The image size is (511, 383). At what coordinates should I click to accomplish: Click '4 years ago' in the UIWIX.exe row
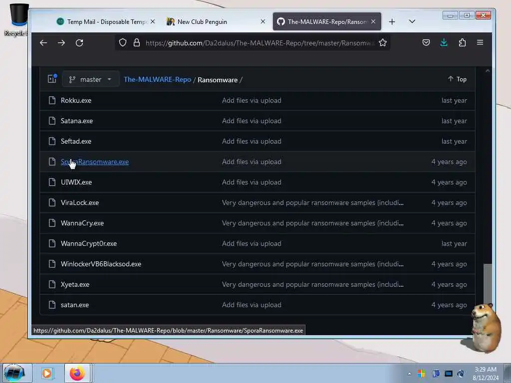point(449,183)
